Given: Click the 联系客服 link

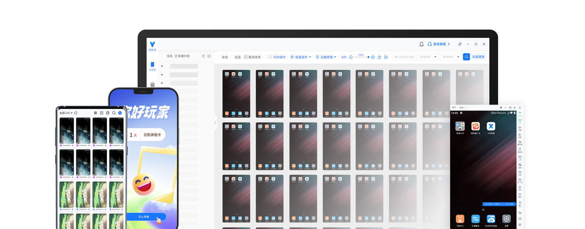Looking at the screenshot, I should pos(439,44).
